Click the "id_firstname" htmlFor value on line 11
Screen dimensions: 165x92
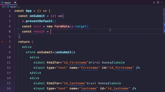(75, 62)
